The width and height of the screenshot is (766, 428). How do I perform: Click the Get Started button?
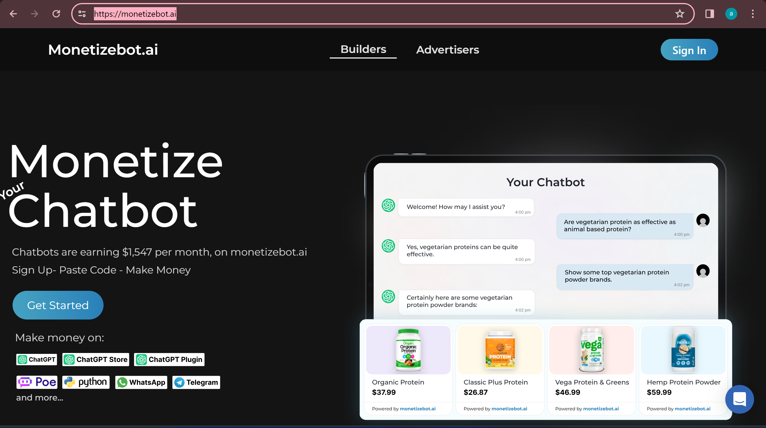point(58,305)
